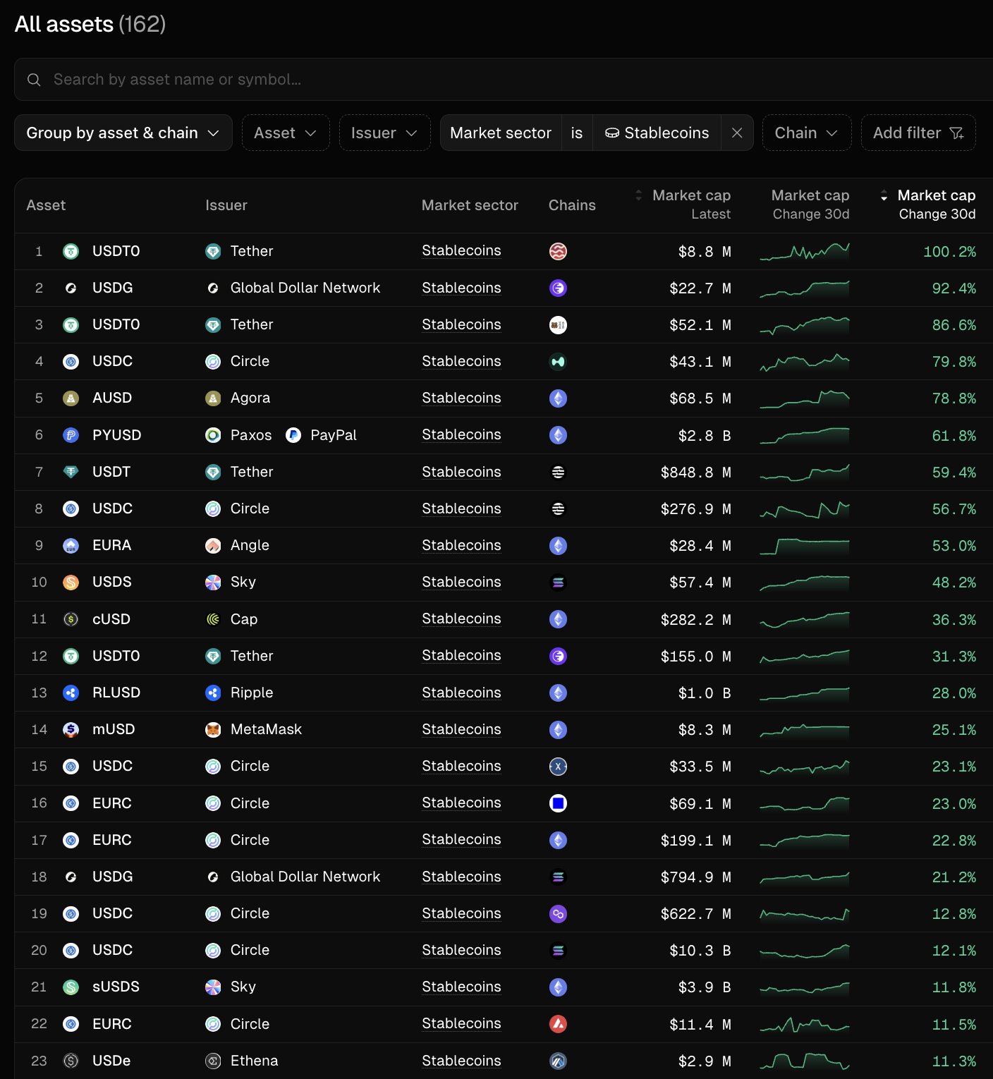The height and width of the screenshot is (1079, 993).
Task: Click the '53.0%' change value
Action: pos(954,546)
